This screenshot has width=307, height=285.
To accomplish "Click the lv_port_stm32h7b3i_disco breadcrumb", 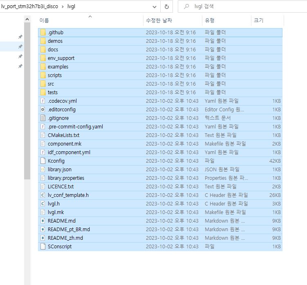I will (29, 7).
